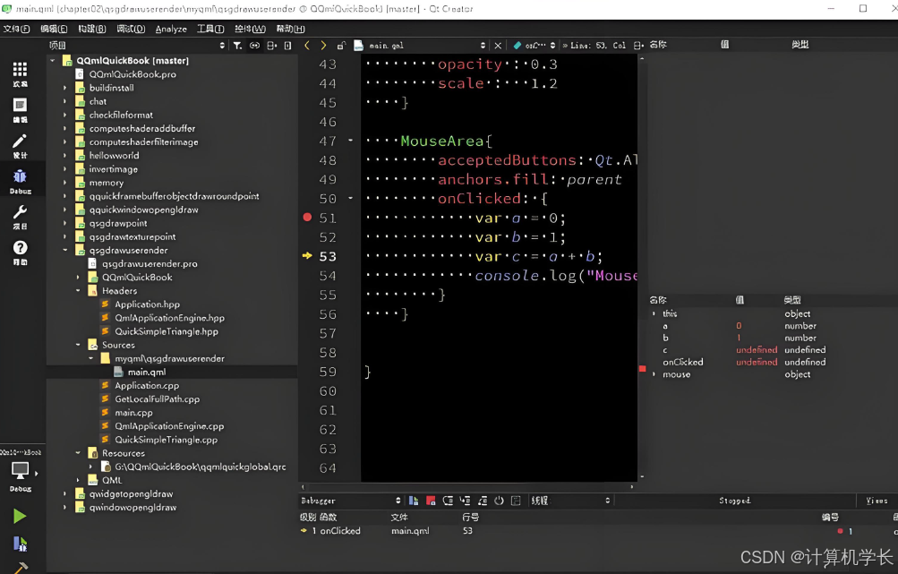Close the main.qml document with X
Viewport: 898px width, 574px height.
coord(498,46)
